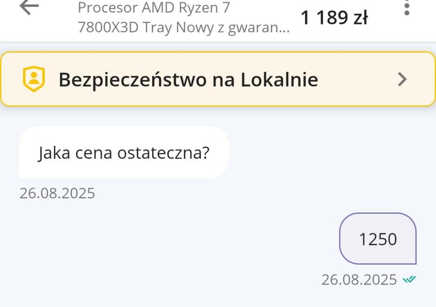Image resolution: width=436 pixels, height=307 pixels.
Task: Tap the first 26.08.2025 date label
Action: pos(57,192)
